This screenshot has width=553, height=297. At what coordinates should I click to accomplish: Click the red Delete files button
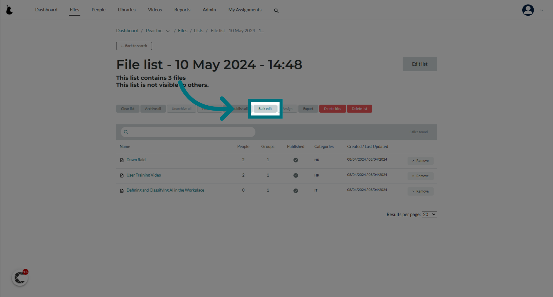[332, 109]
